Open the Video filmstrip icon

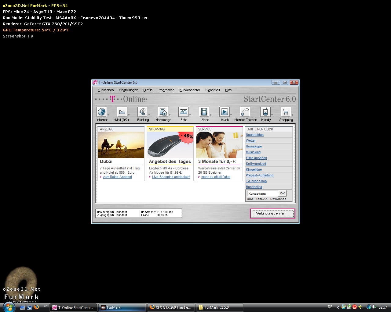(204, 112)
